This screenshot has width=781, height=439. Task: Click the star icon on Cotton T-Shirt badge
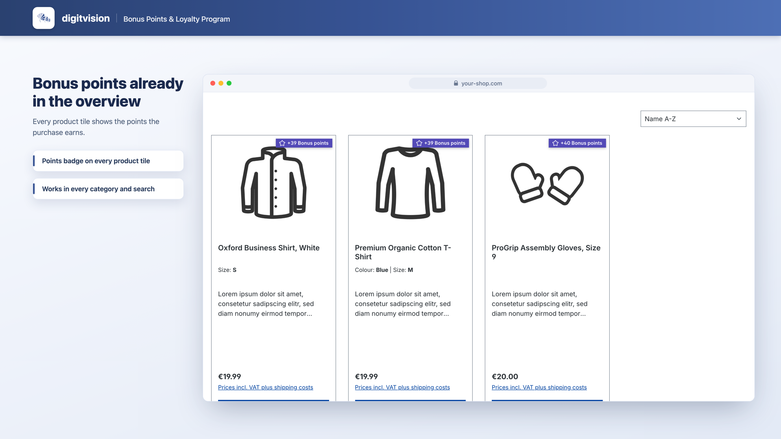pos(419,143)
